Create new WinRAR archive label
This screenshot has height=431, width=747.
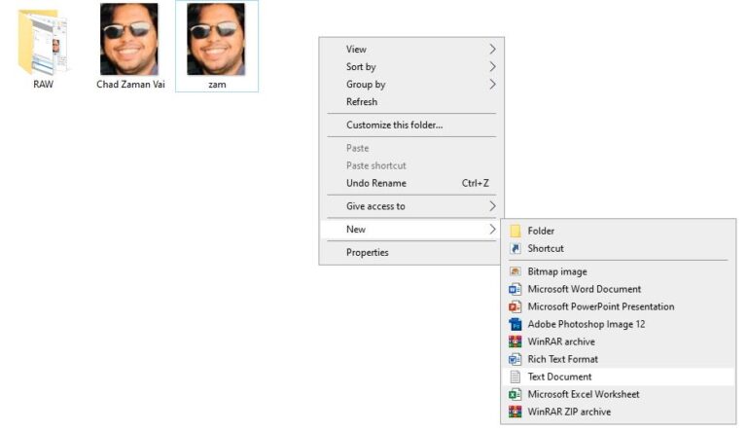pyautogui.click(x=561, y=341)
